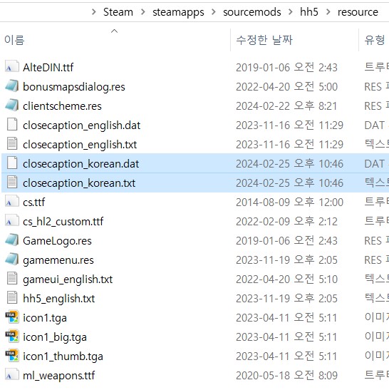The width and height of the screenshot is (389, 390).
Task: Click the gamemenu.res file icon
Action: [11, 260]
